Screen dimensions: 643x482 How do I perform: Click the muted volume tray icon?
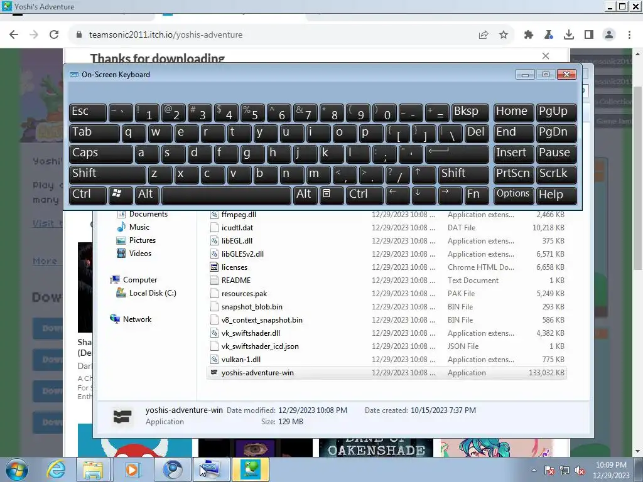click(x=580, y=470)
